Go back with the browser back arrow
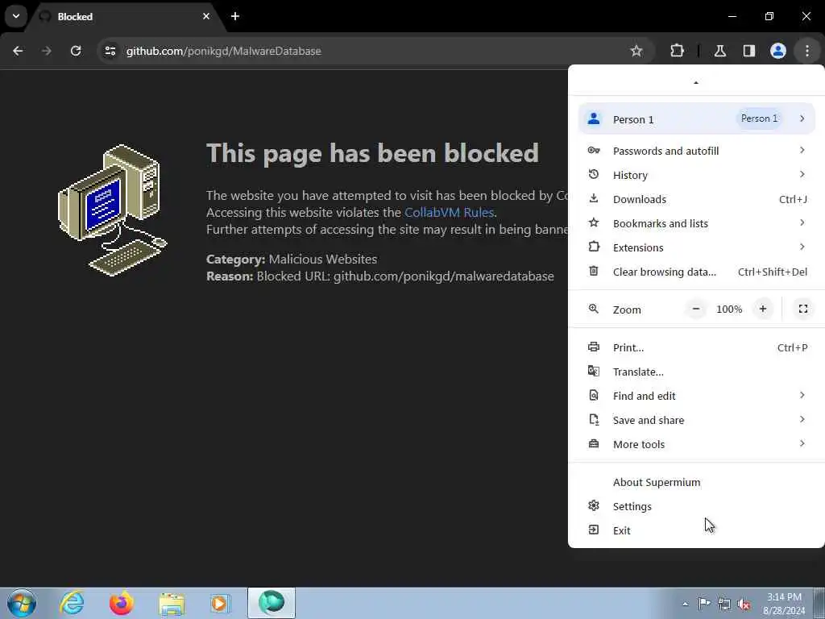The image size is (825, 619). 18,51
